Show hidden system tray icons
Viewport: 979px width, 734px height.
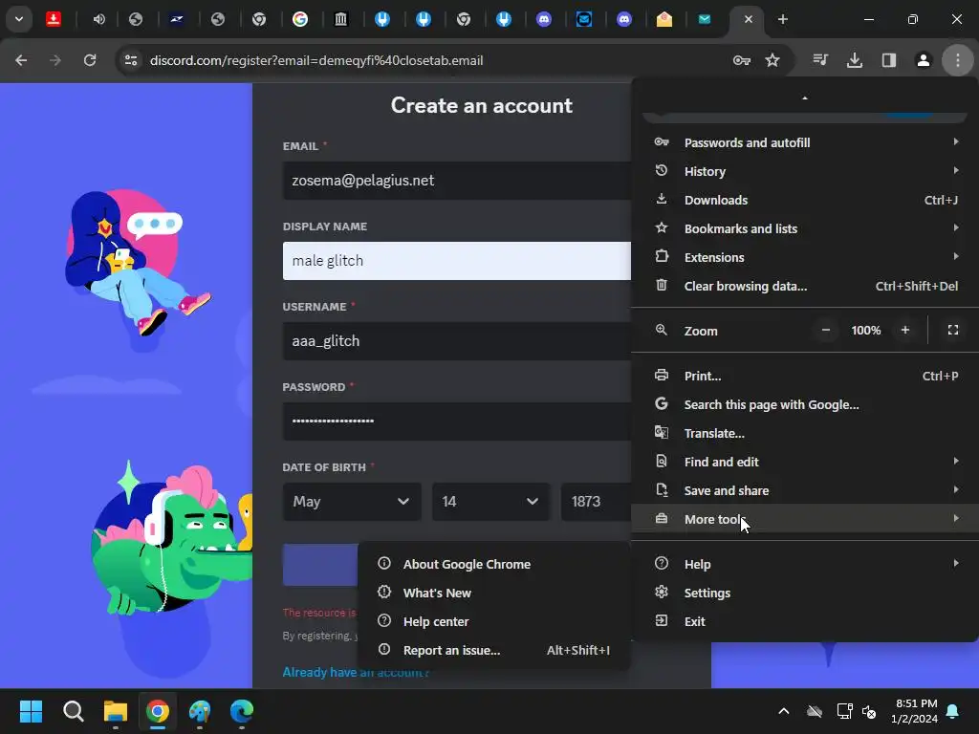tap(784, 711)
